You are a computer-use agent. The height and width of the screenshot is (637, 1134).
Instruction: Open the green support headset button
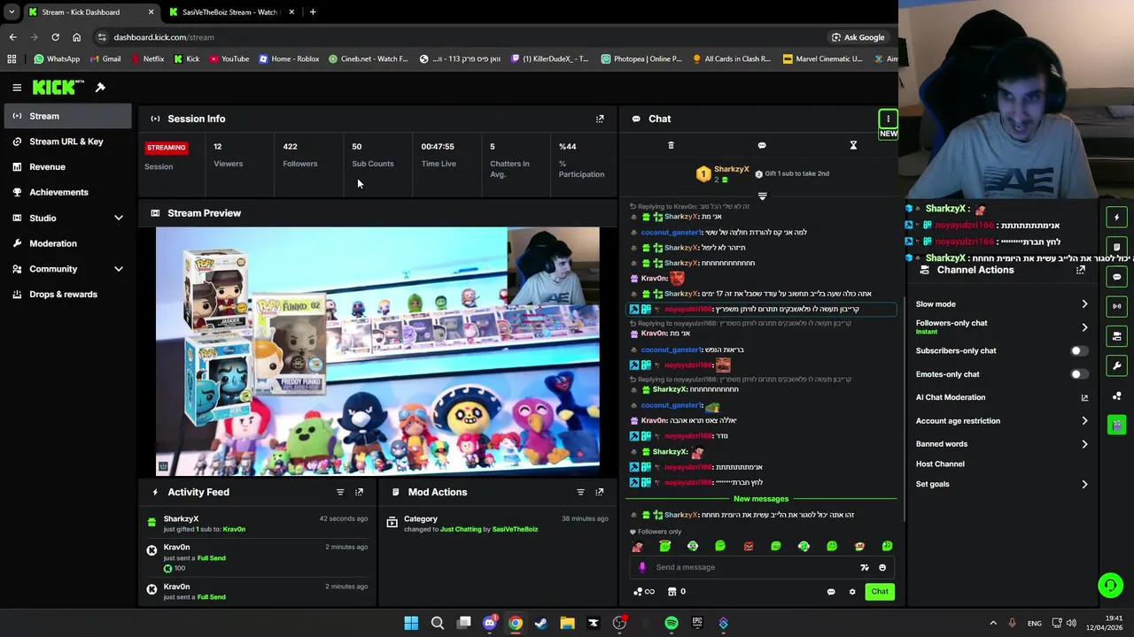point(1110,585)
